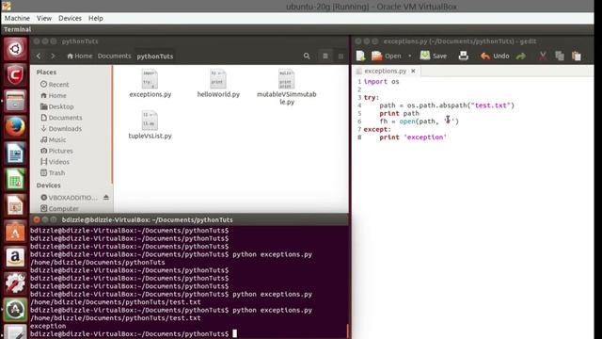
Task: Navigate to Home in the path bar
Action: tap(79, 56)
